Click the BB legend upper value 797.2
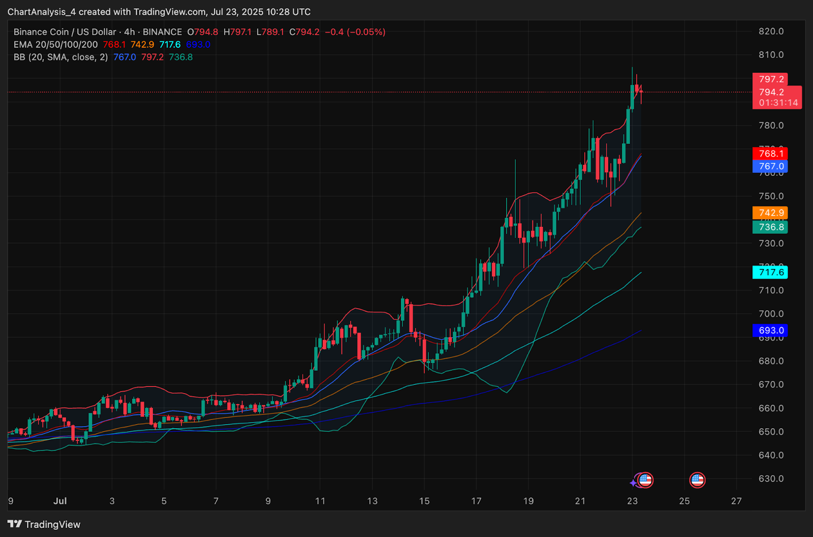 (152, 57)
